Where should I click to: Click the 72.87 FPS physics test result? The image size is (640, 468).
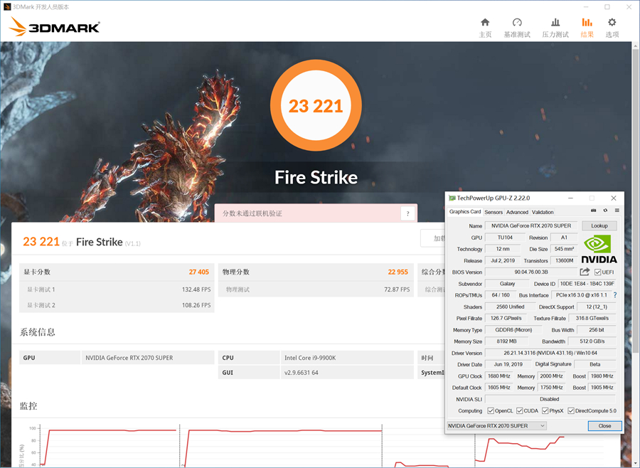pos(397,289)
